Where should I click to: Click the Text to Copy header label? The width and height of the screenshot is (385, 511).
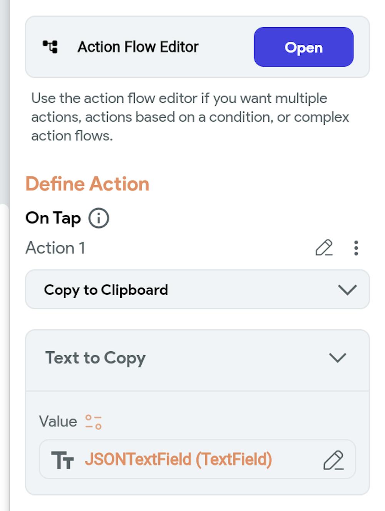tap(95, 358)
